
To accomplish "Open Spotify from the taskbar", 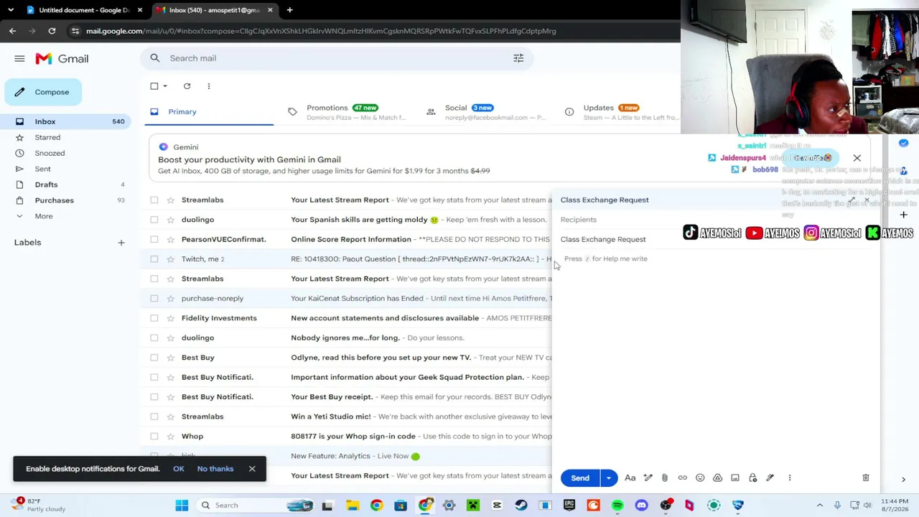I will (x=617, y=506).
